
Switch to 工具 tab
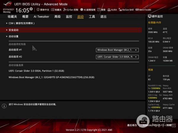click(x=92, y=17)
